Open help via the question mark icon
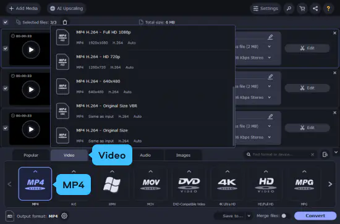The image size is (340, 224). (x=328, y=9)
